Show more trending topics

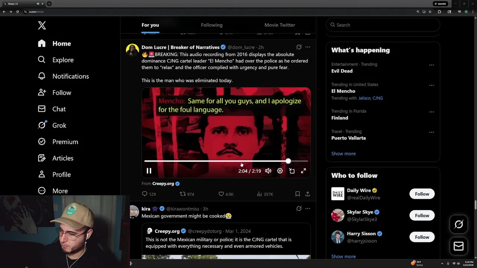tap(343, 153)
